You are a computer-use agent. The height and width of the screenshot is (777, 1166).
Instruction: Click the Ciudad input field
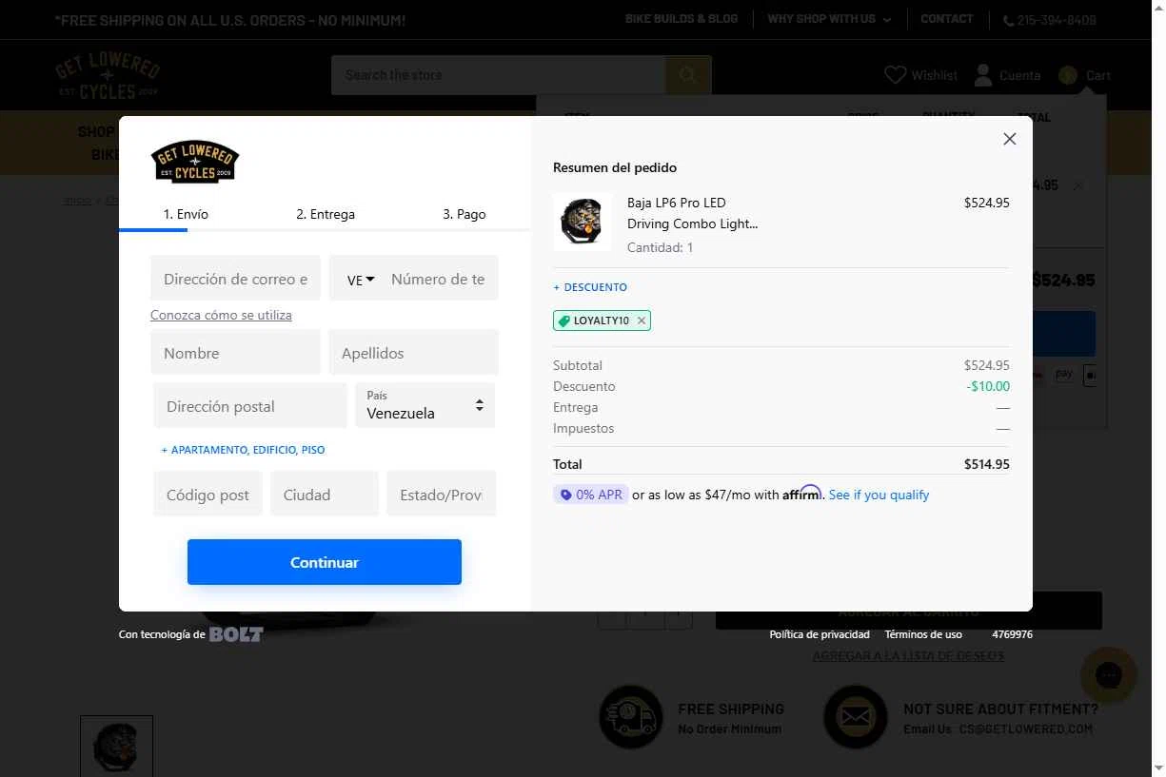pos(325,494)
